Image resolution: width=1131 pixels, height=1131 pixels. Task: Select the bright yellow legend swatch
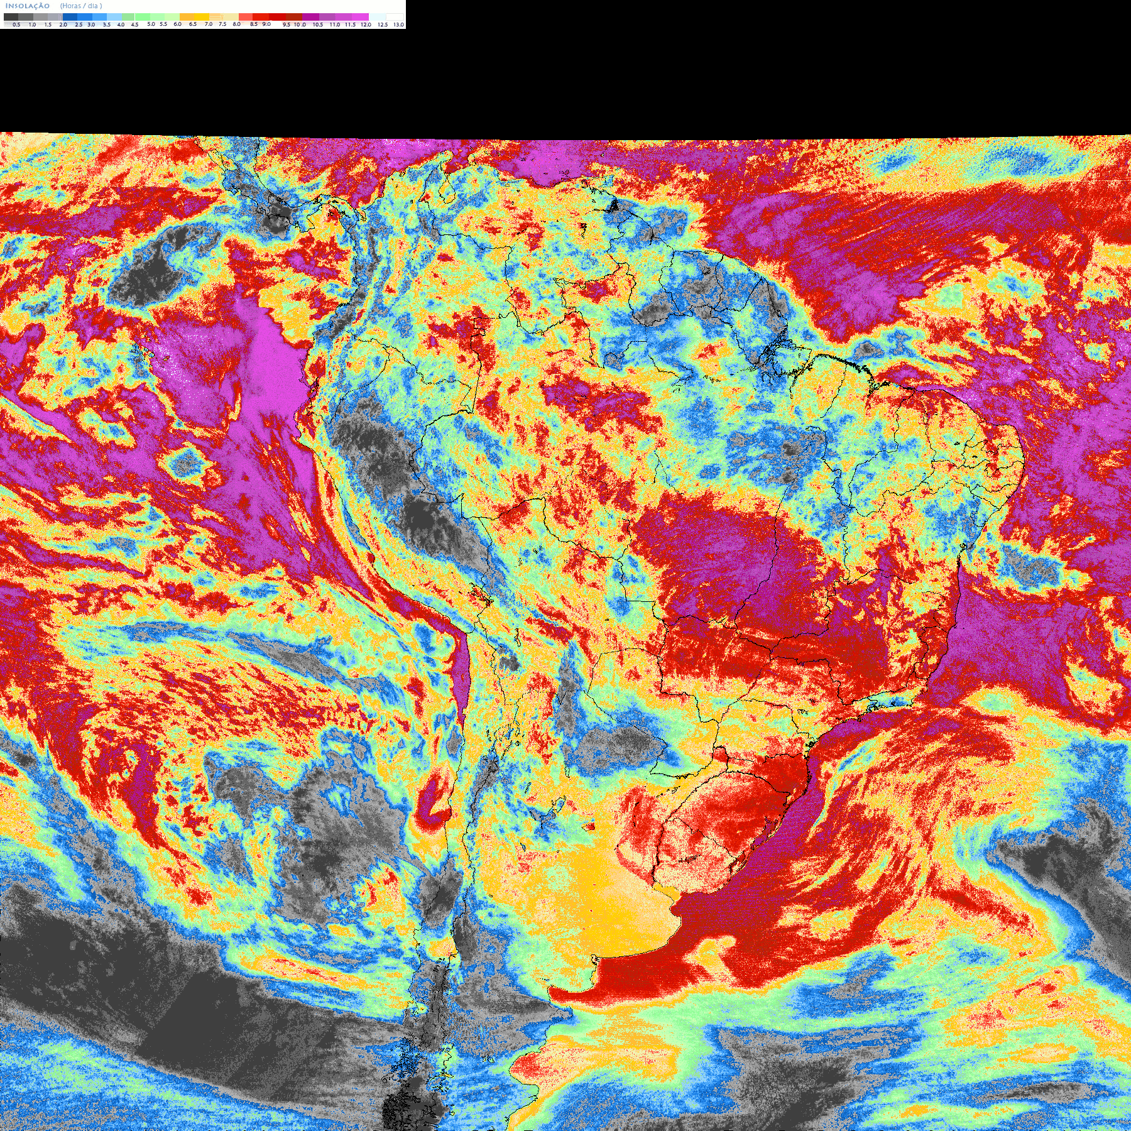(x=202, y=17)
